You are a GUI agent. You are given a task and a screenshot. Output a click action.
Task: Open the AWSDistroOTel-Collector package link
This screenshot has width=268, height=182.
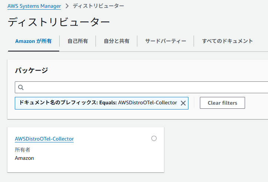click(44, 139)
